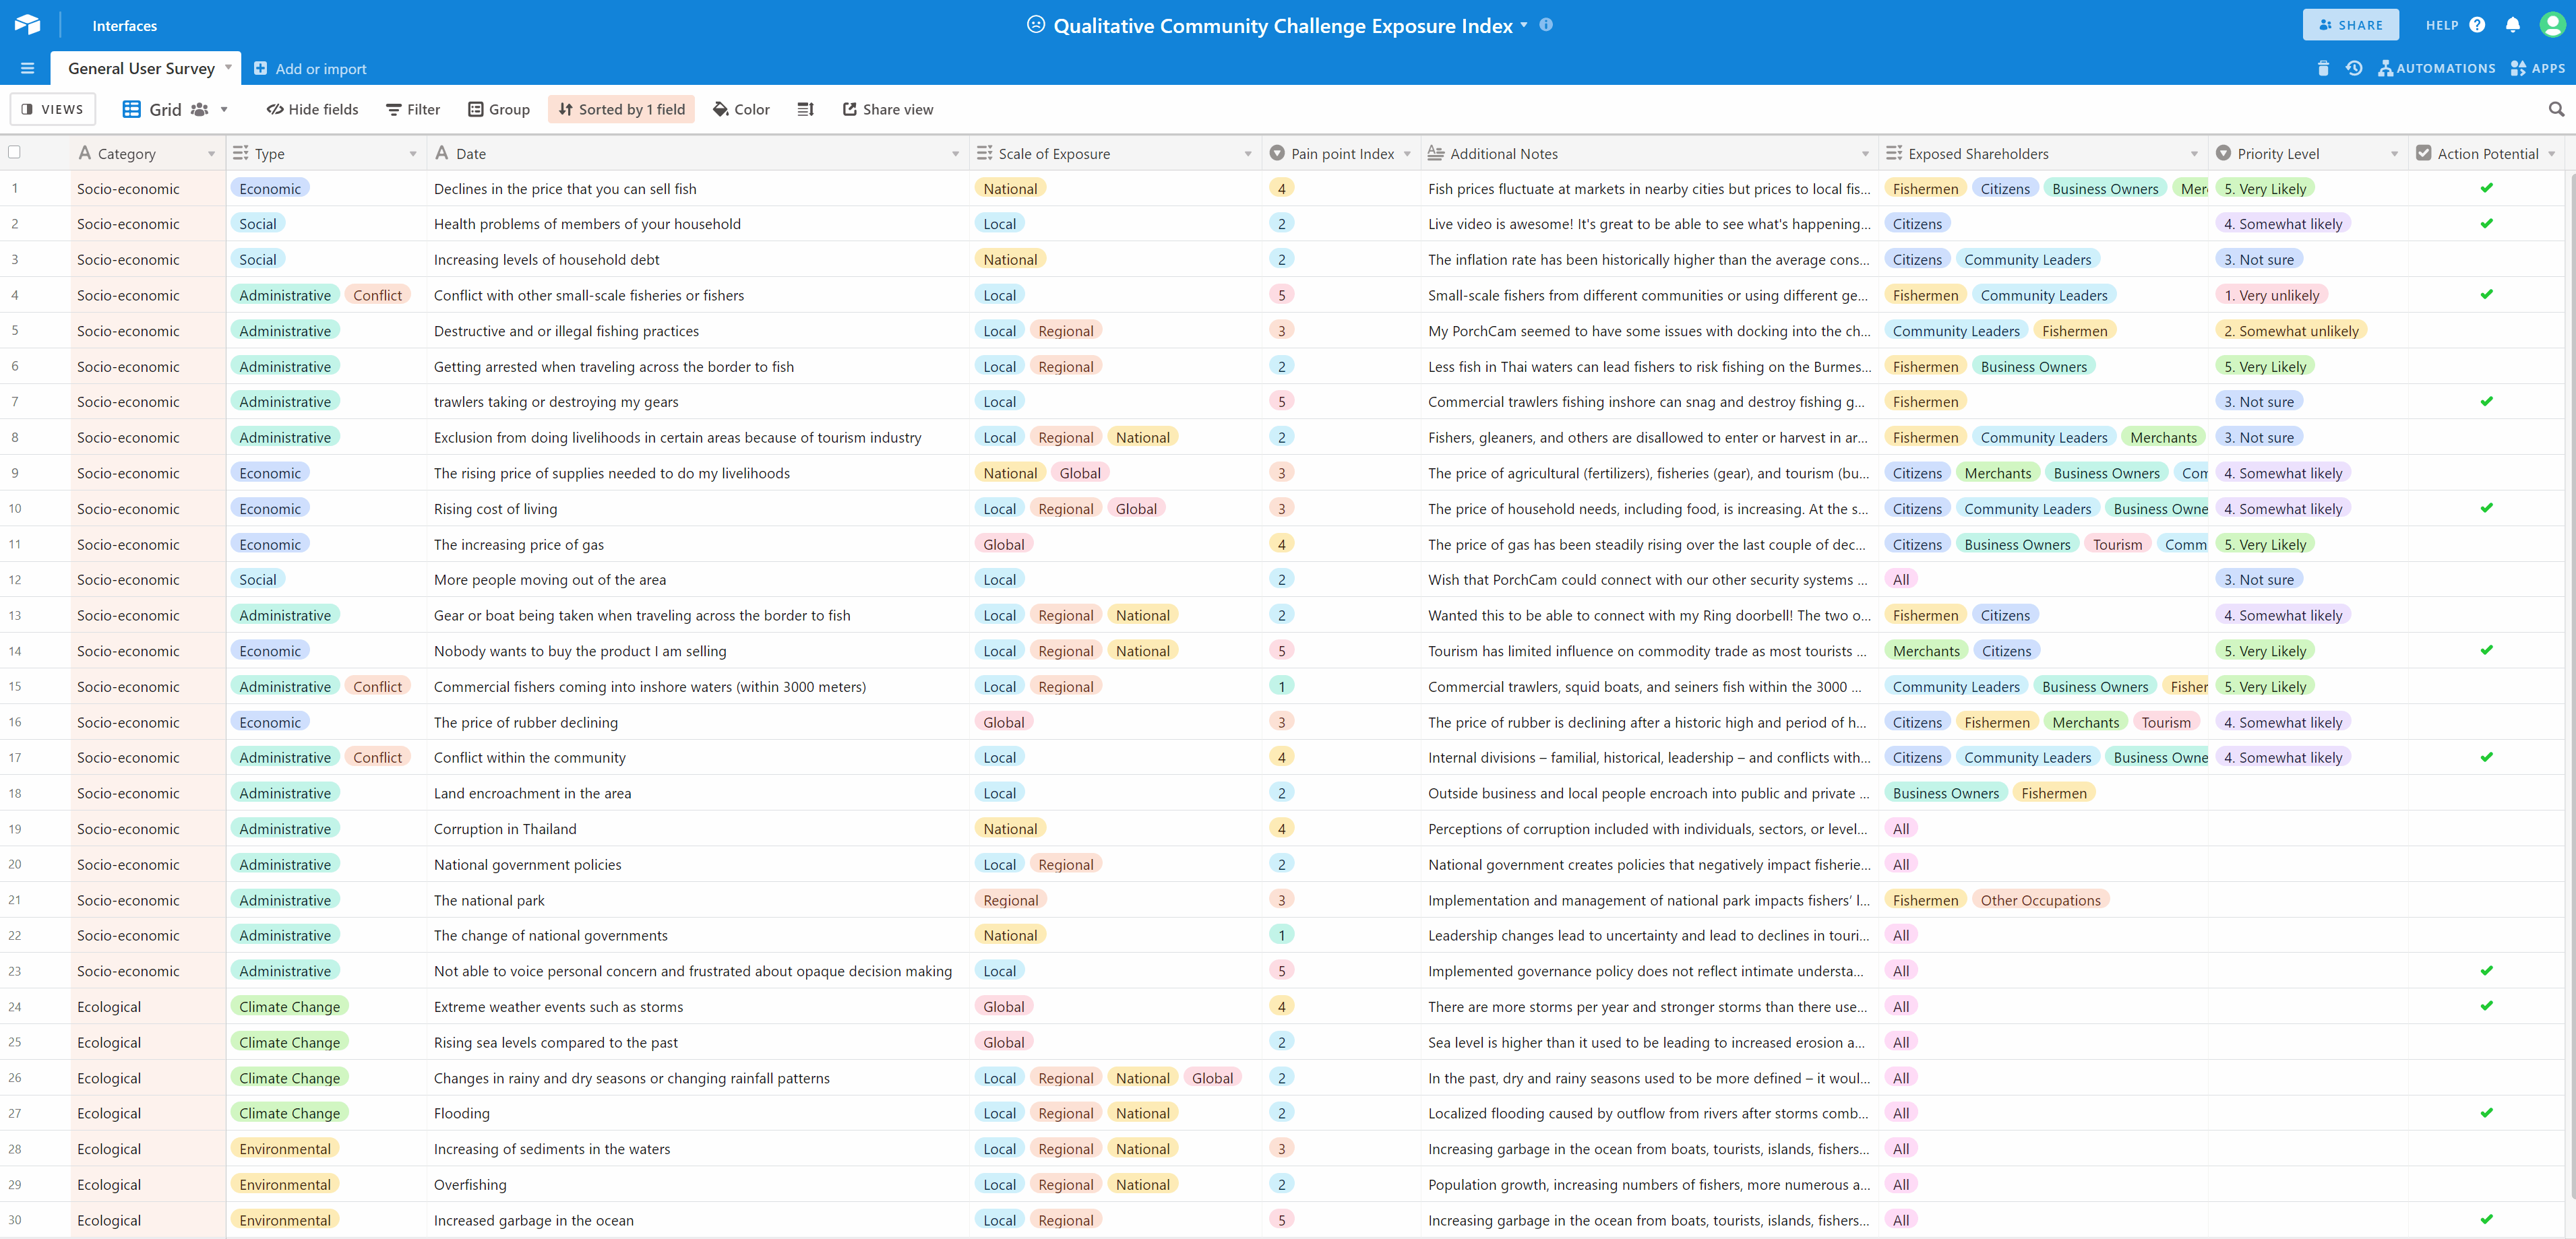Expand the Category column dropdown arrow

tap(211, 154)
